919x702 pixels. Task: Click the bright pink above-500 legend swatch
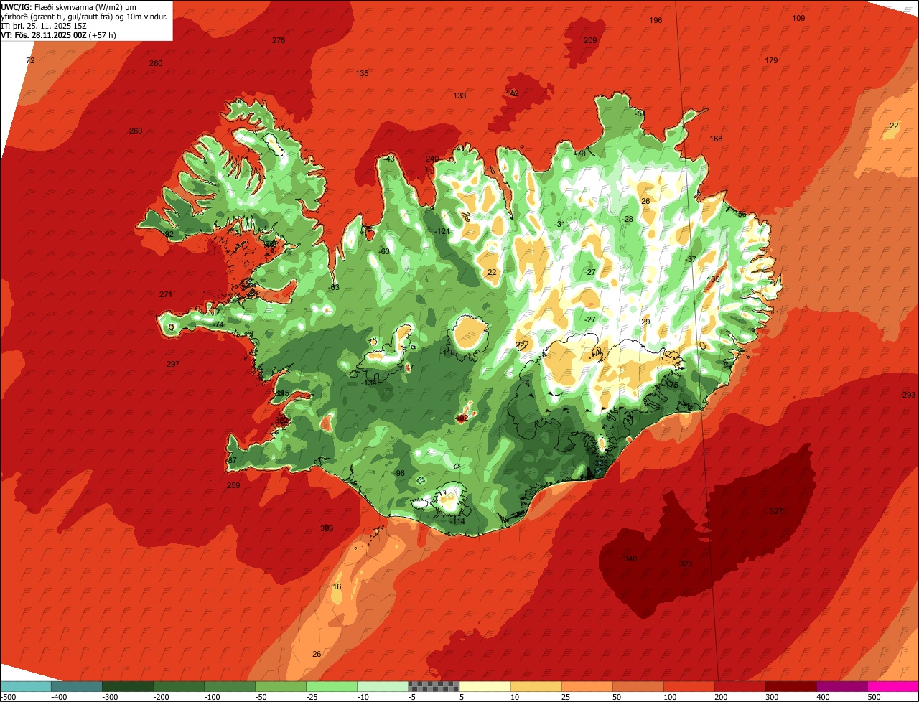893,686
